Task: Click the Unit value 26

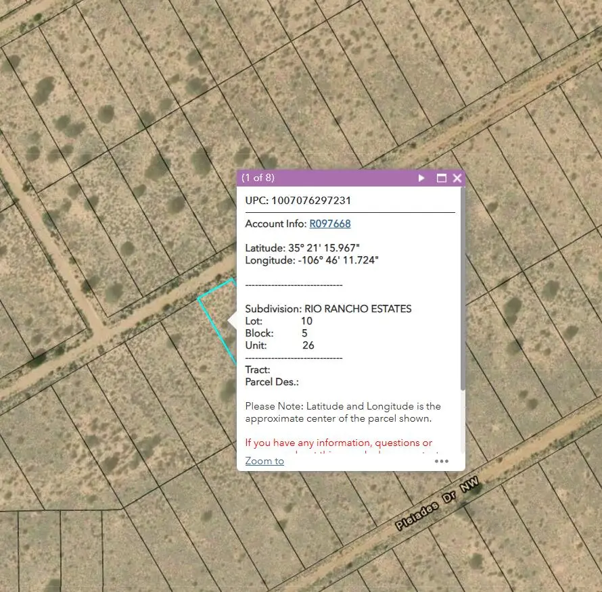Action: (x=308, y=345)
